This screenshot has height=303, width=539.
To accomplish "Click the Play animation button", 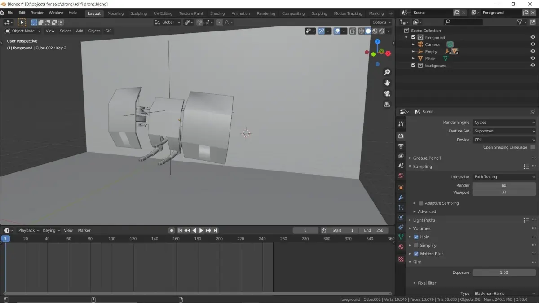I will click(201, 230).
